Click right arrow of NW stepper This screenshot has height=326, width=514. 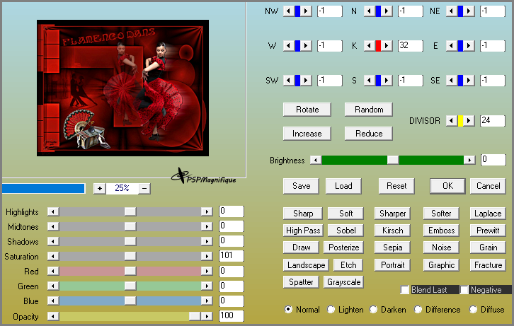coord(307,11)
